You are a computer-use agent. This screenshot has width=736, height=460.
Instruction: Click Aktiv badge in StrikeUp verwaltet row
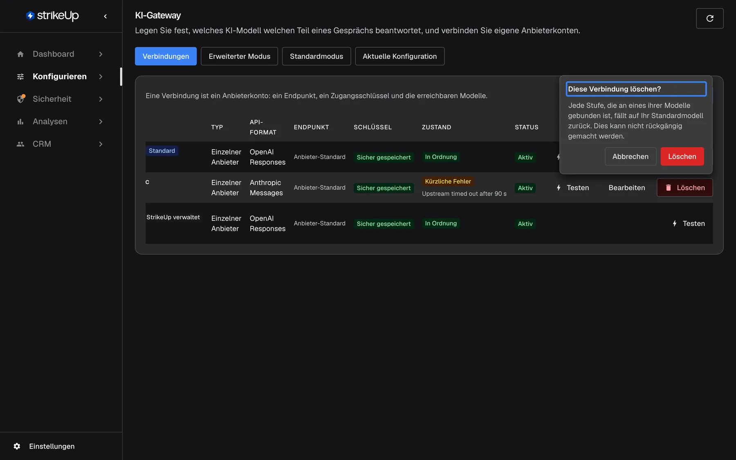pyautogui.click(x=525, y=224)
